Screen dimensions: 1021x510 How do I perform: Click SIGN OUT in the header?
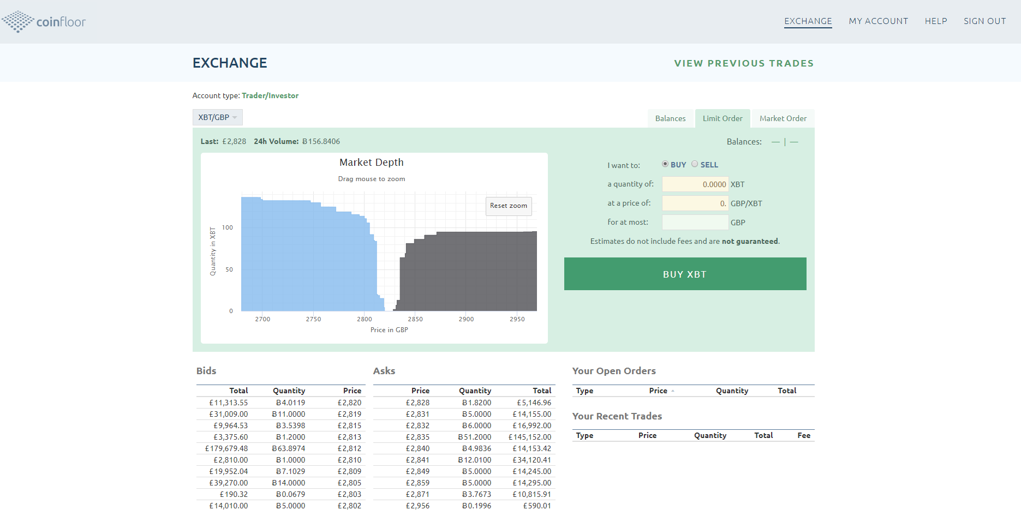tap(985, 21)
